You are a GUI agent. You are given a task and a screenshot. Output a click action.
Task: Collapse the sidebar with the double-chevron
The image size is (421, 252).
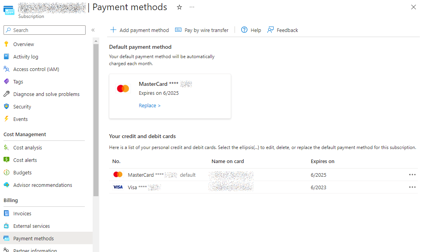tap(93, 30)
